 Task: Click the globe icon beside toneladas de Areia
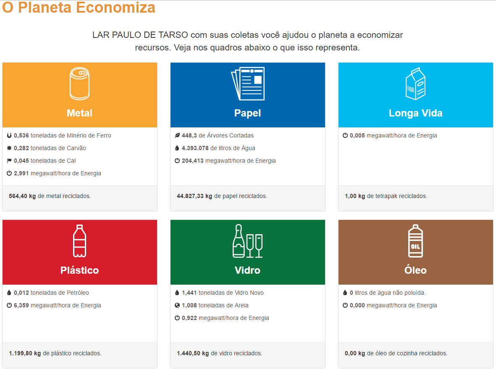click(177, 305)
